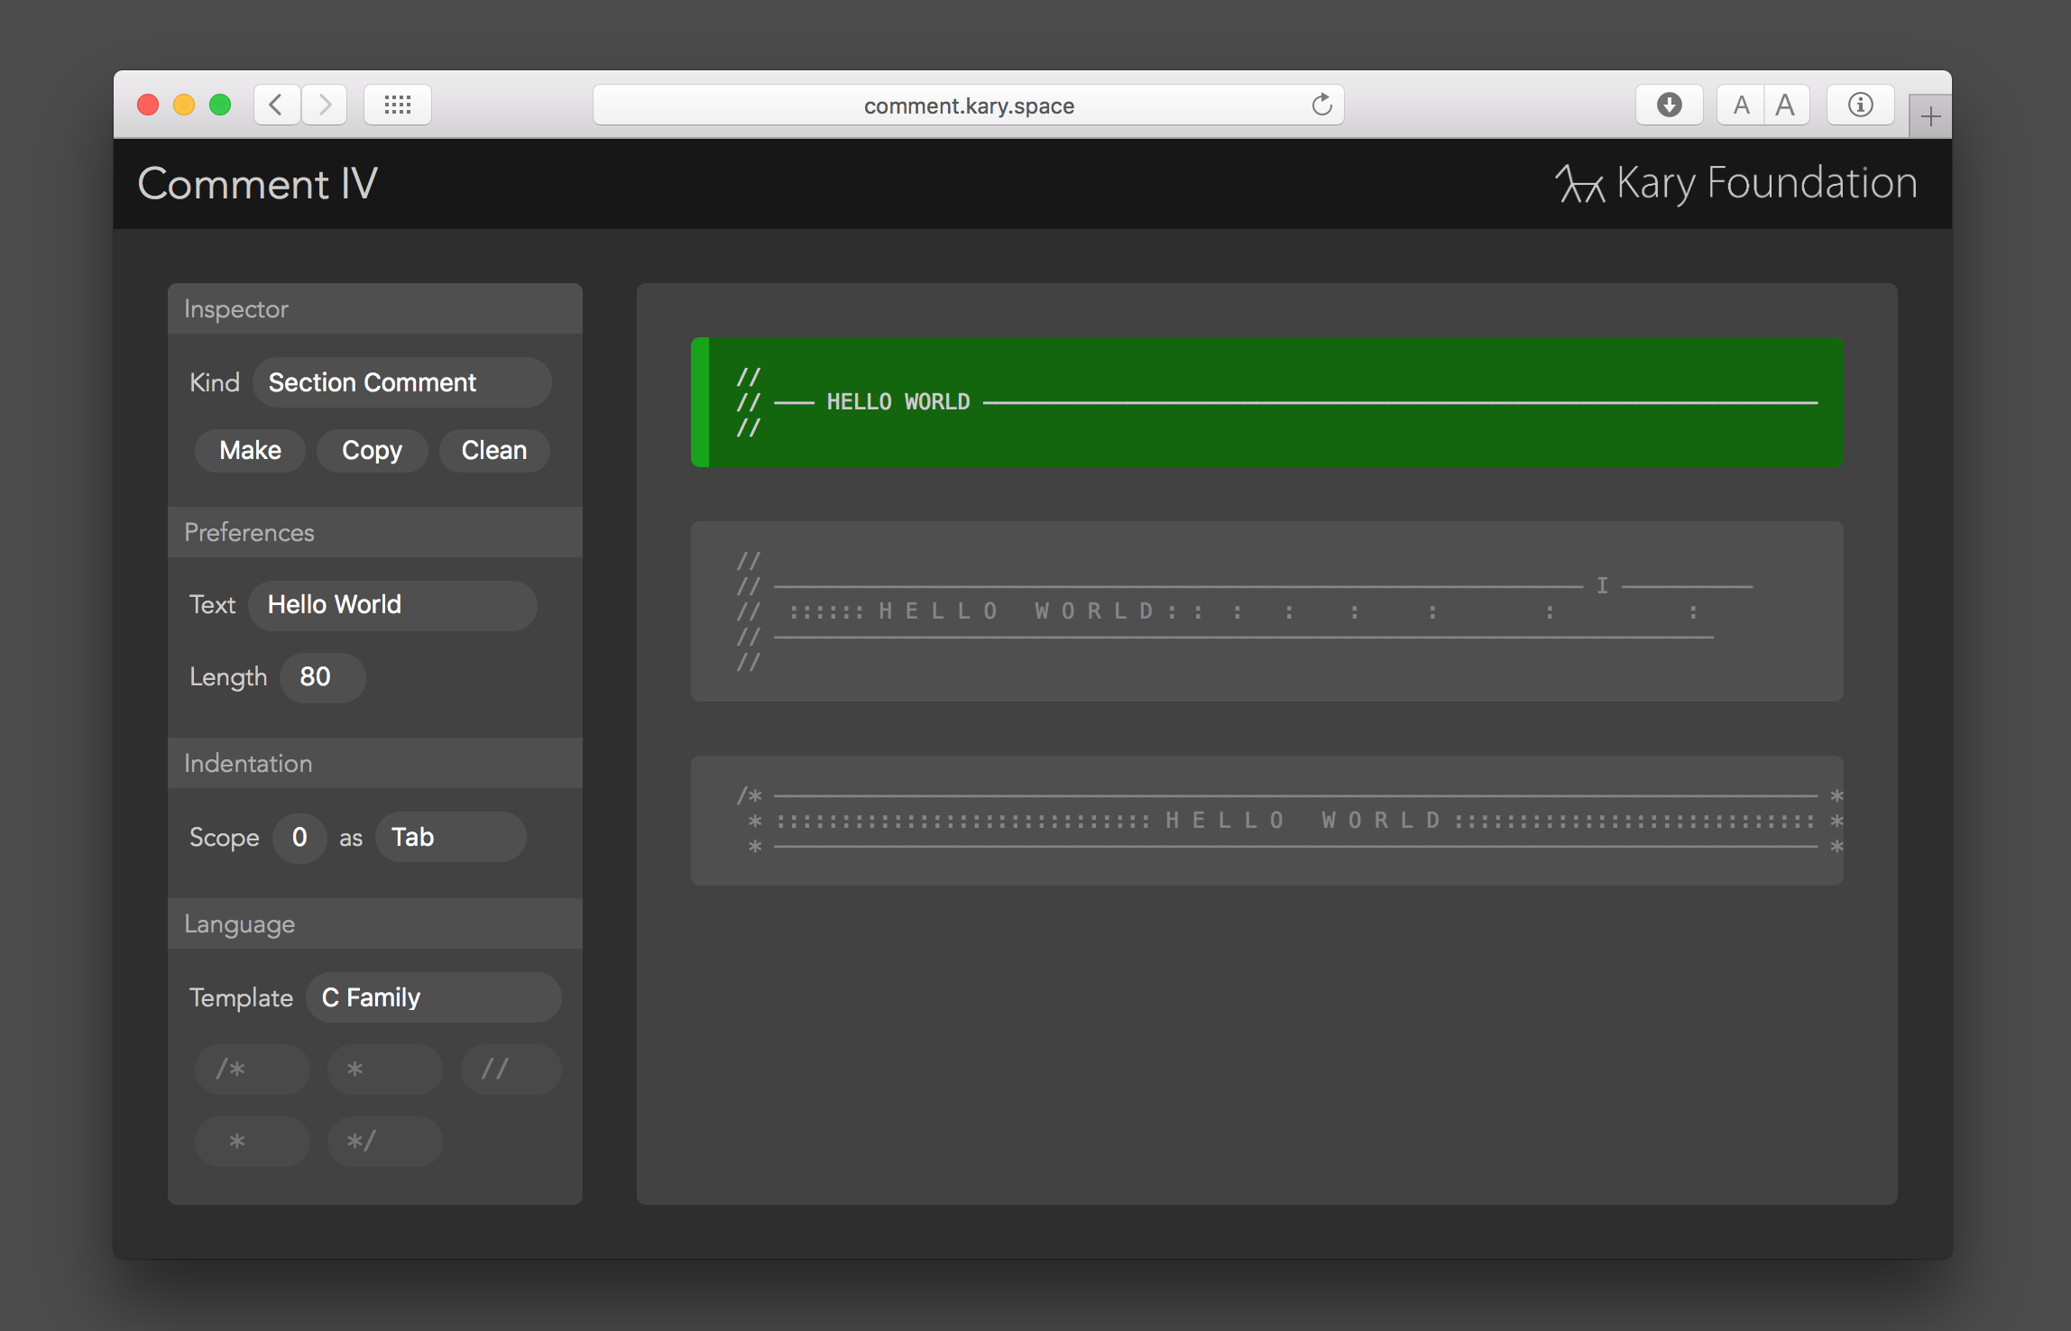Edit the Hello World text field
The width and height of the screenshot is (2071, 1331).
393,605
